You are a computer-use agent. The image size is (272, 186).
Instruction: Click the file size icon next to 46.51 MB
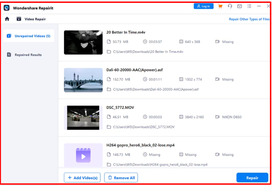pos(109,117)
